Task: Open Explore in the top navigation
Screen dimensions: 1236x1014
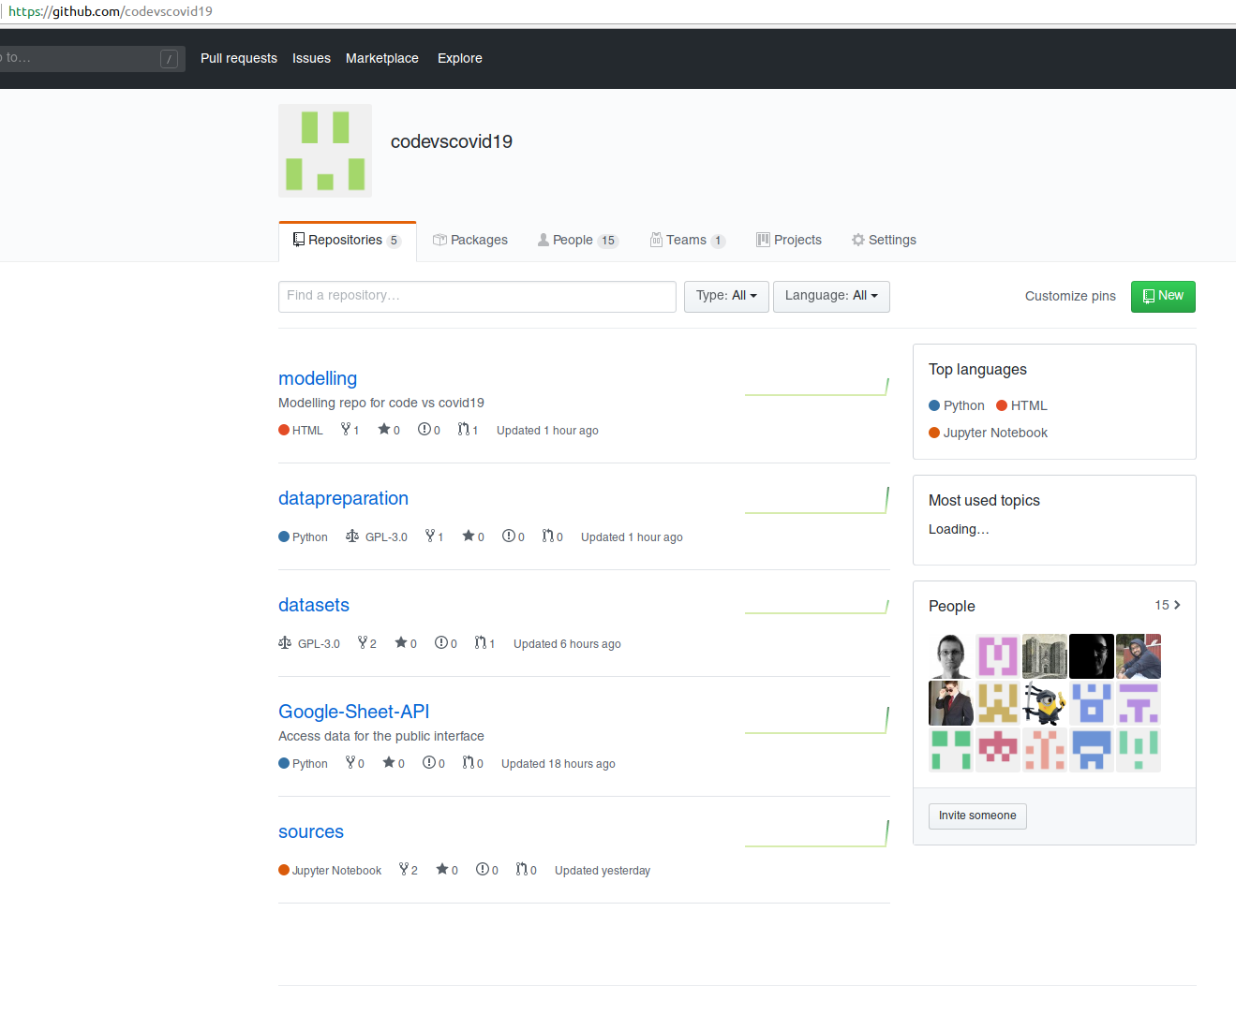Action: pyautogui.click(x=460, y=58)
